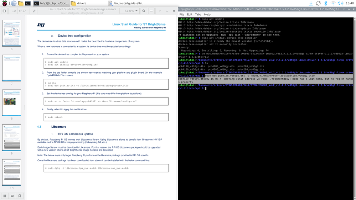Click the 'sudo dpkg -i libcamera-ipa' command box
356x200 pixels.
(106, 168)
